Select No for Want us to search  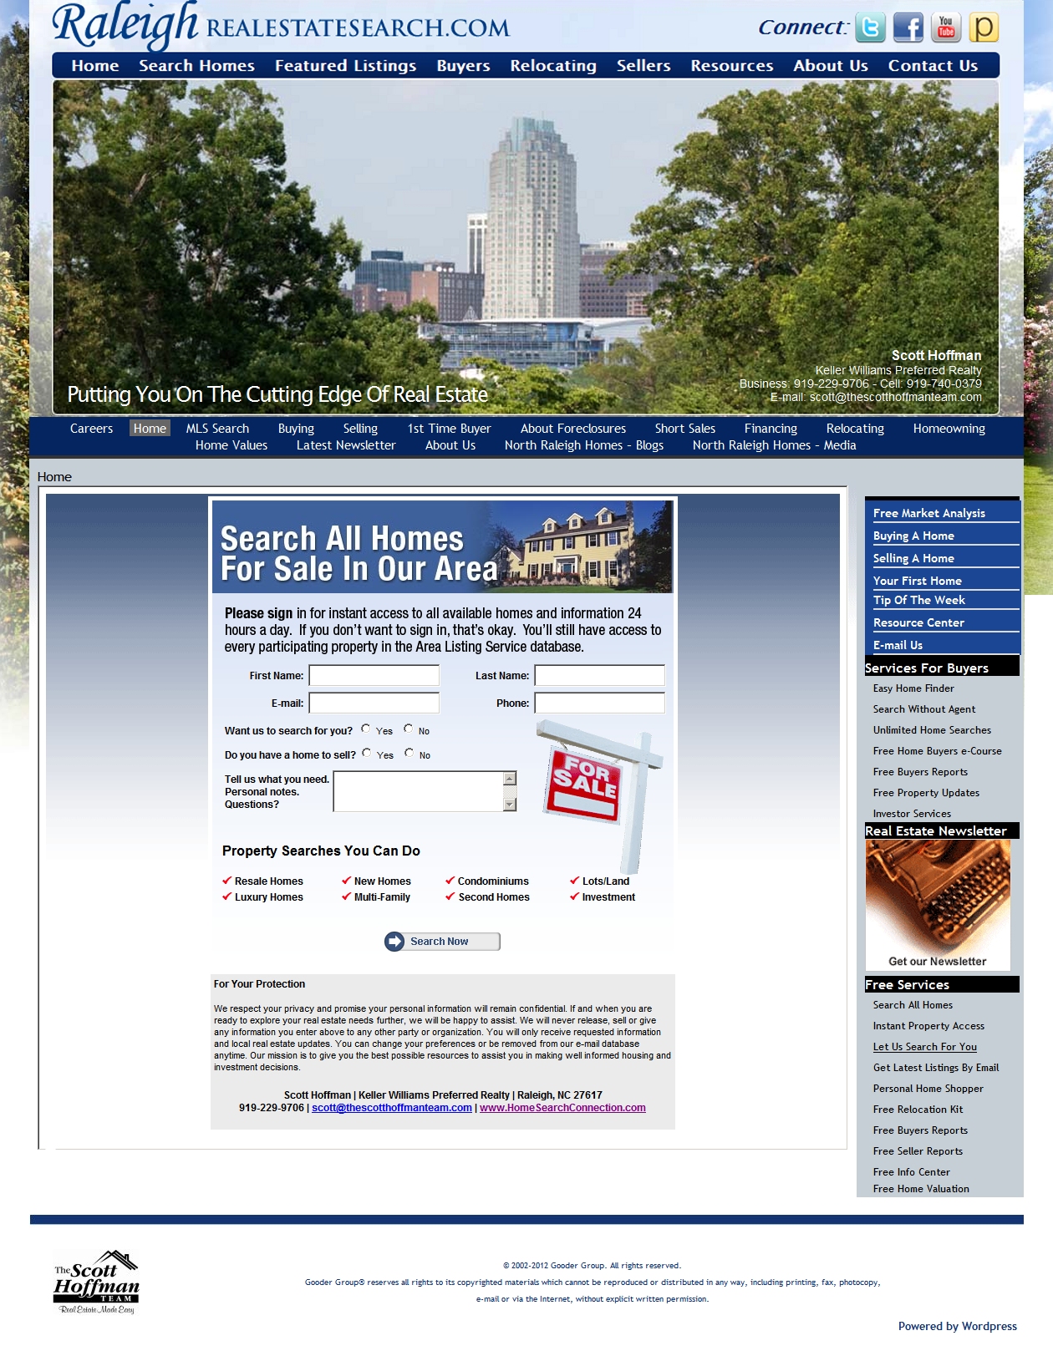[409, 729]
